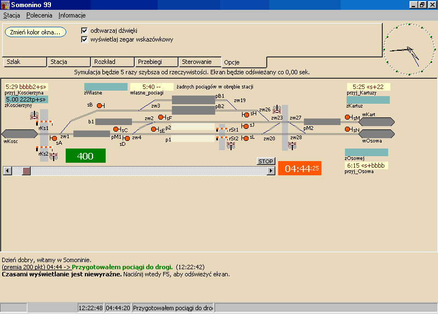This screenshot has height=314, width=438.
Task: Click the zKartuz teal field
Action: tap(368, 100)
